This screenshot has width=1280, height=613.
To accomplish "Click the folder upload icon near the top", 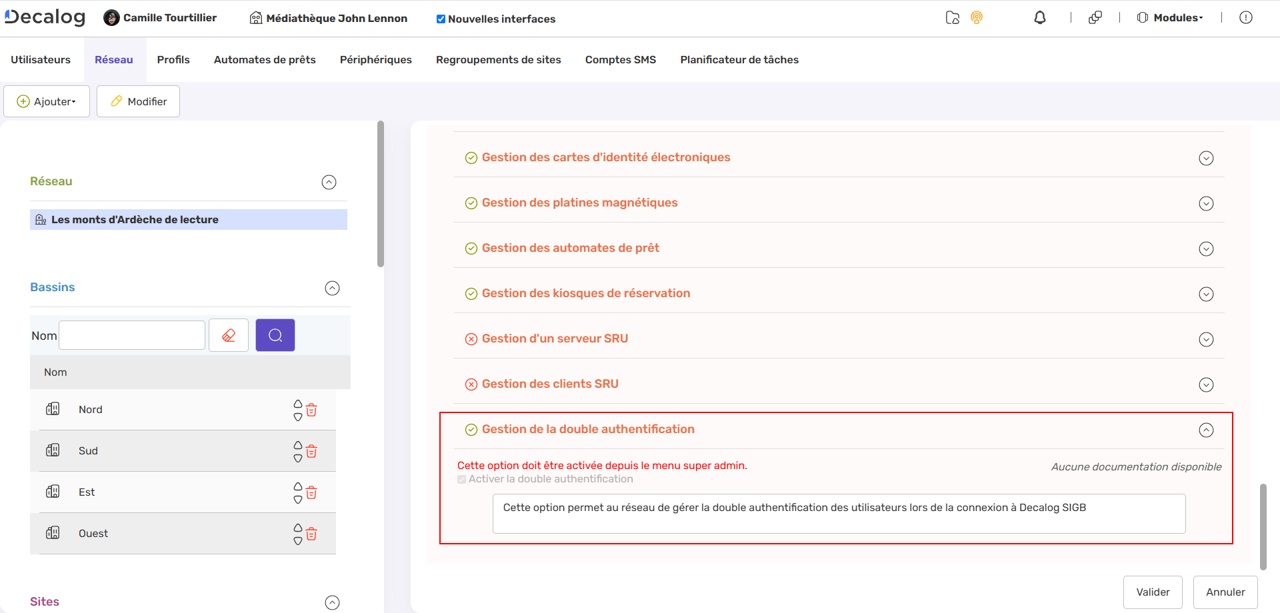I will tap(952, 18).
